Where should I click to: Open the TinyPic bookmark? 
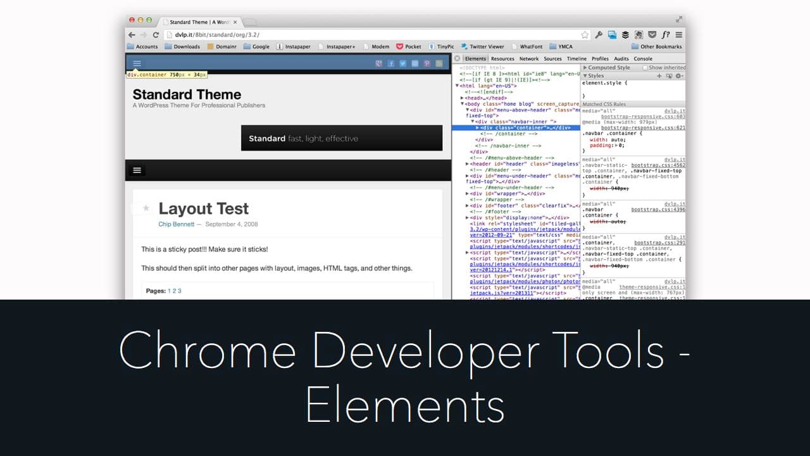(441, 46)
